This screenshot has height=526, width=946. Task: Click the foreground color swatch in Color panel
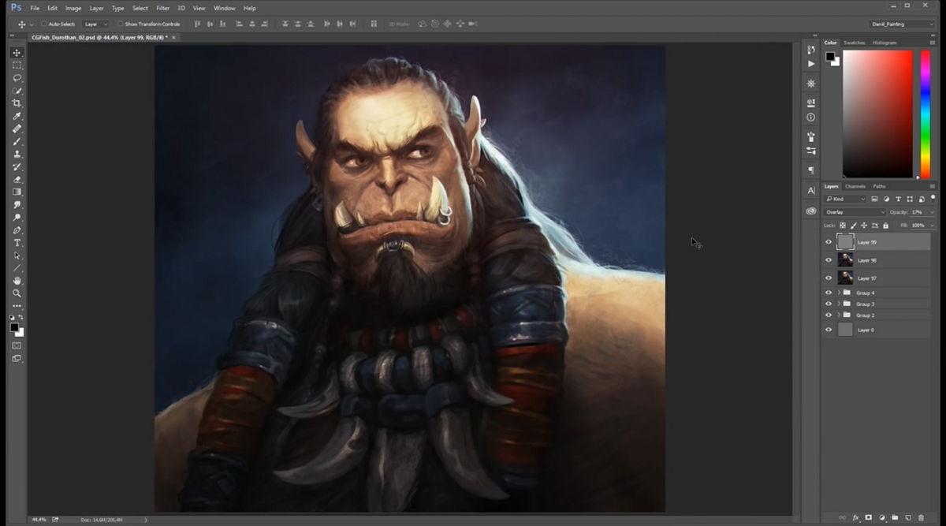[x=830, y=57]
